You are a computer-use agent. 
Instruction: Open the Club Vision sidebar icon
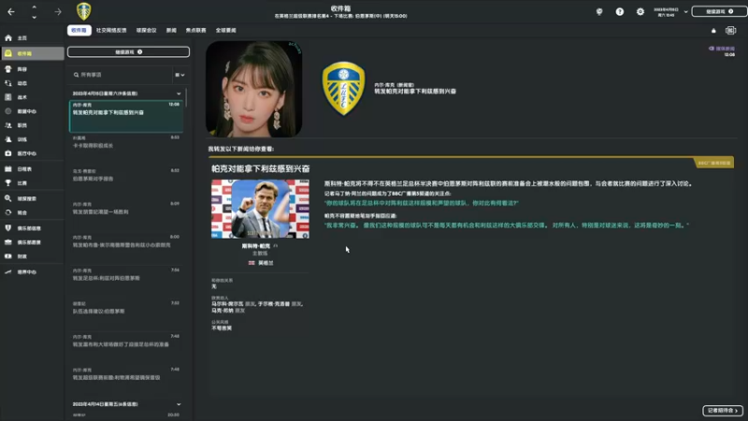point(8,242)
